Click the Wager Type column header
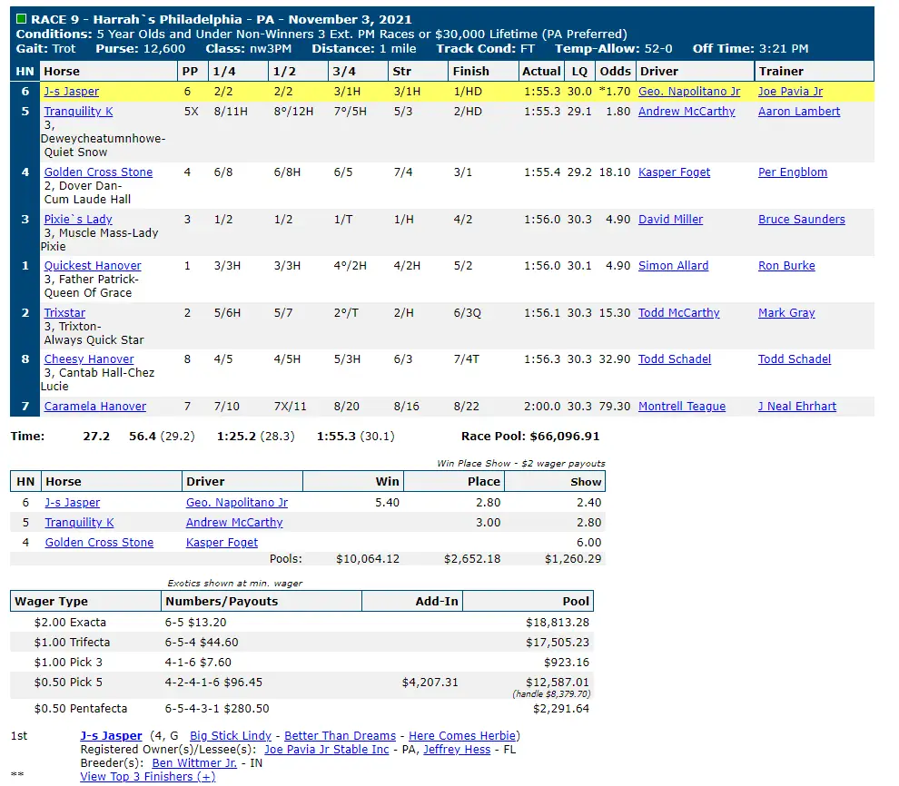This screenshot has height=786, width=899. [85, 601]
